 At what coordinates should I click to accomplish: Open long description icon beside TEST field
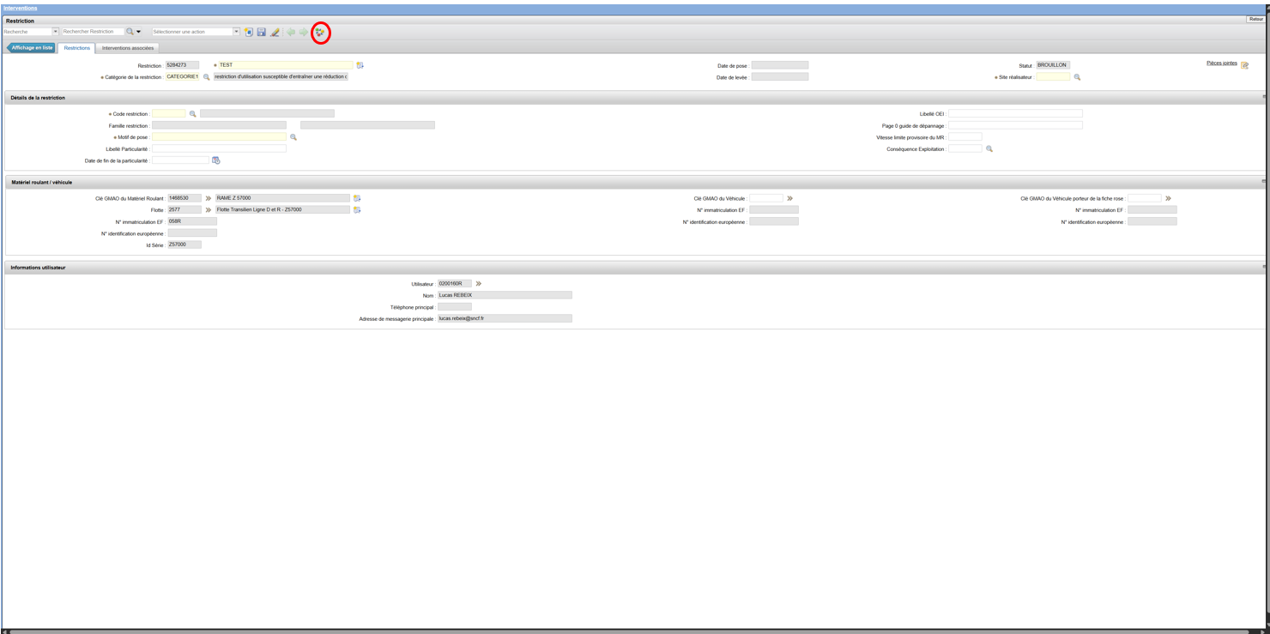pyautogui.click(x=360, y=65)
